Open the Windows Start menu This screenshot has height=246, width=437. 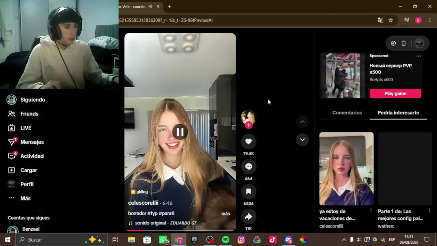pyautogui.click(x=8, y=240)
